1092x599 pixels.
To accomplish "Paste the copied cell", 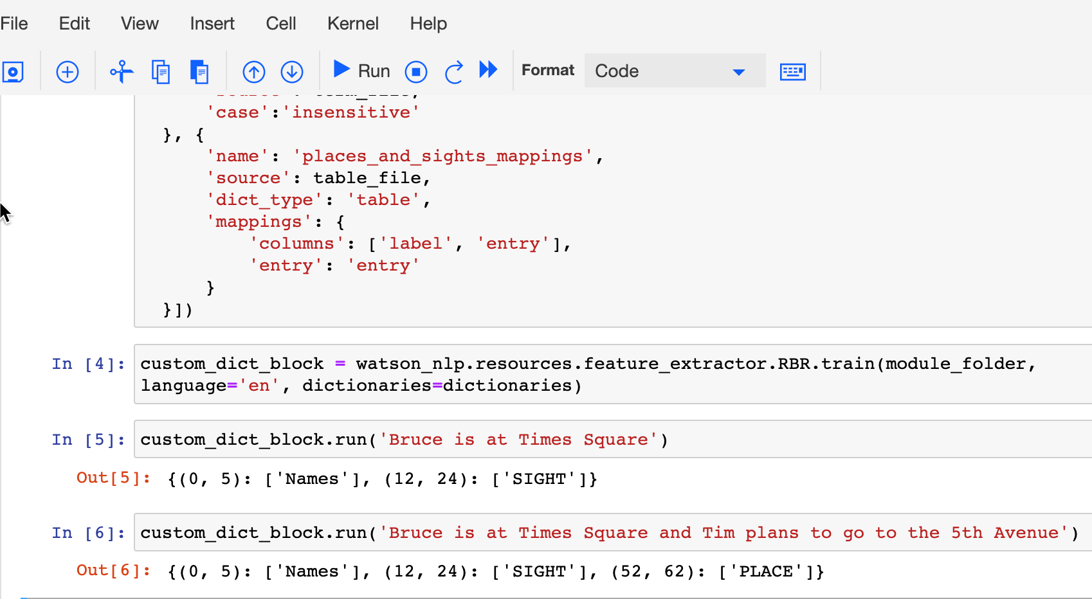I will point(199,71).
